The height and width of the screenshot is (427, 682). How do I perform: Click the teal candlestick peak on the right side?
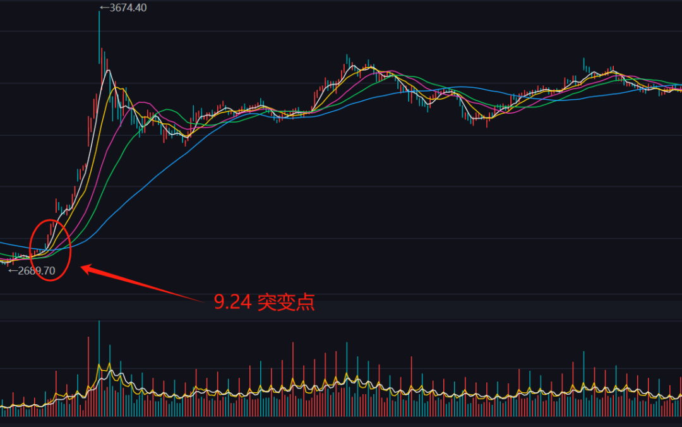(583, 63)
